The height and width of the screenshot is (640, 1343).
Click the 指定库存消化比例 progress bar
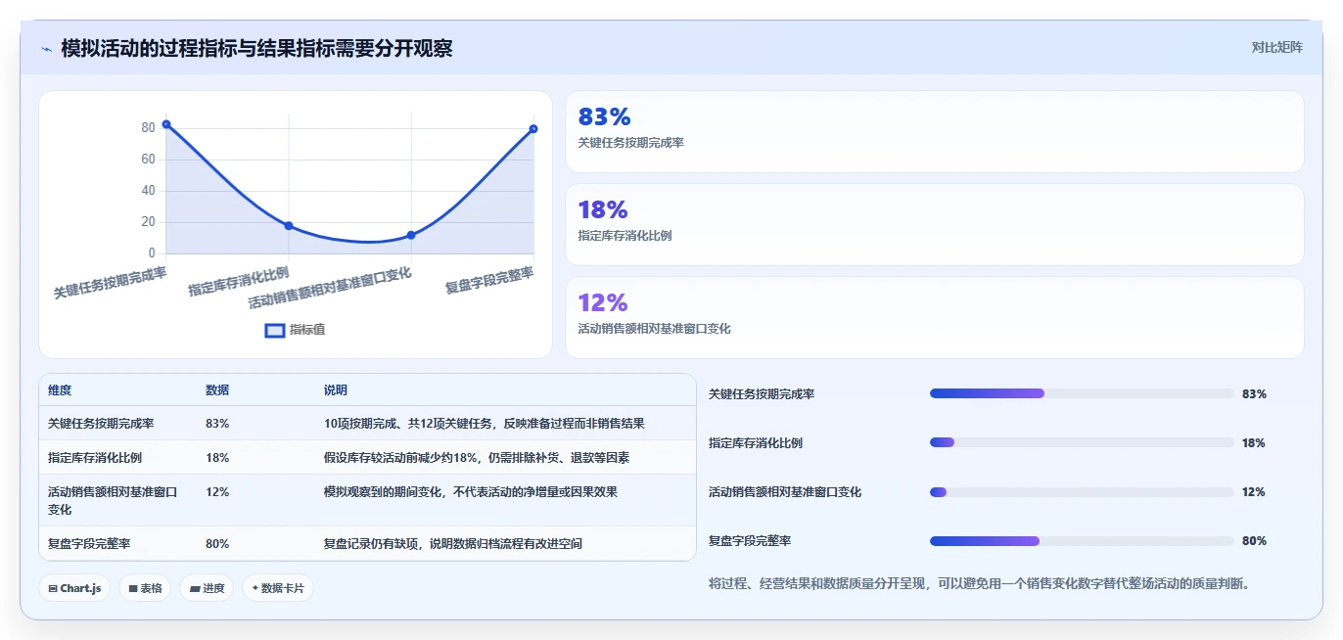tap(1082, 442)
